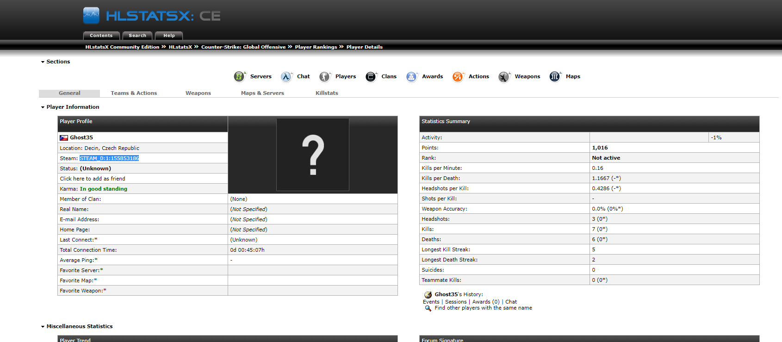
Task: Click the player avatar placeholder image
Action: 313,155
